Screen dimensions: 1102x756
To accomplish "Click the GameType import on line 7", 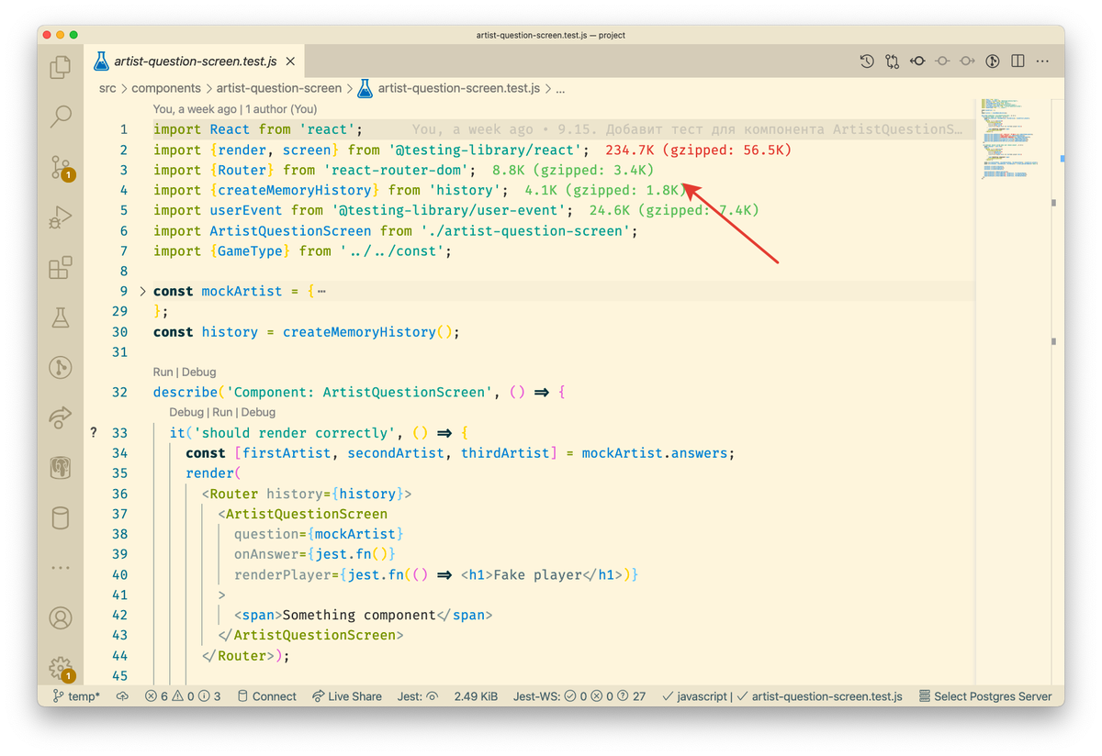I will tap(250, 250).
